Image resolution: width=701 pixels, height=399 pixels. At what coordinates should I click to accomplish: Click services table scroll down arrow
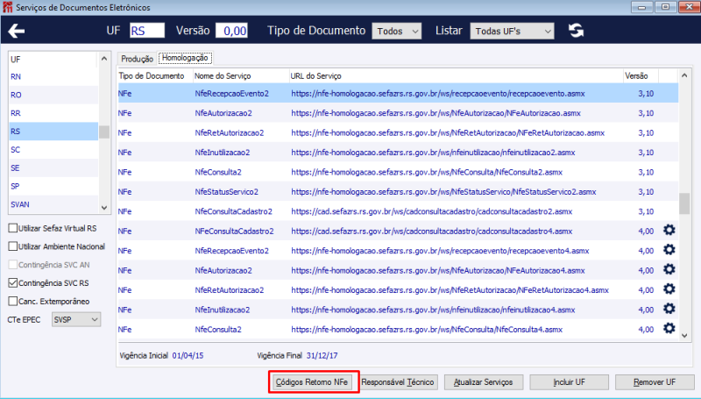point(684,336)
